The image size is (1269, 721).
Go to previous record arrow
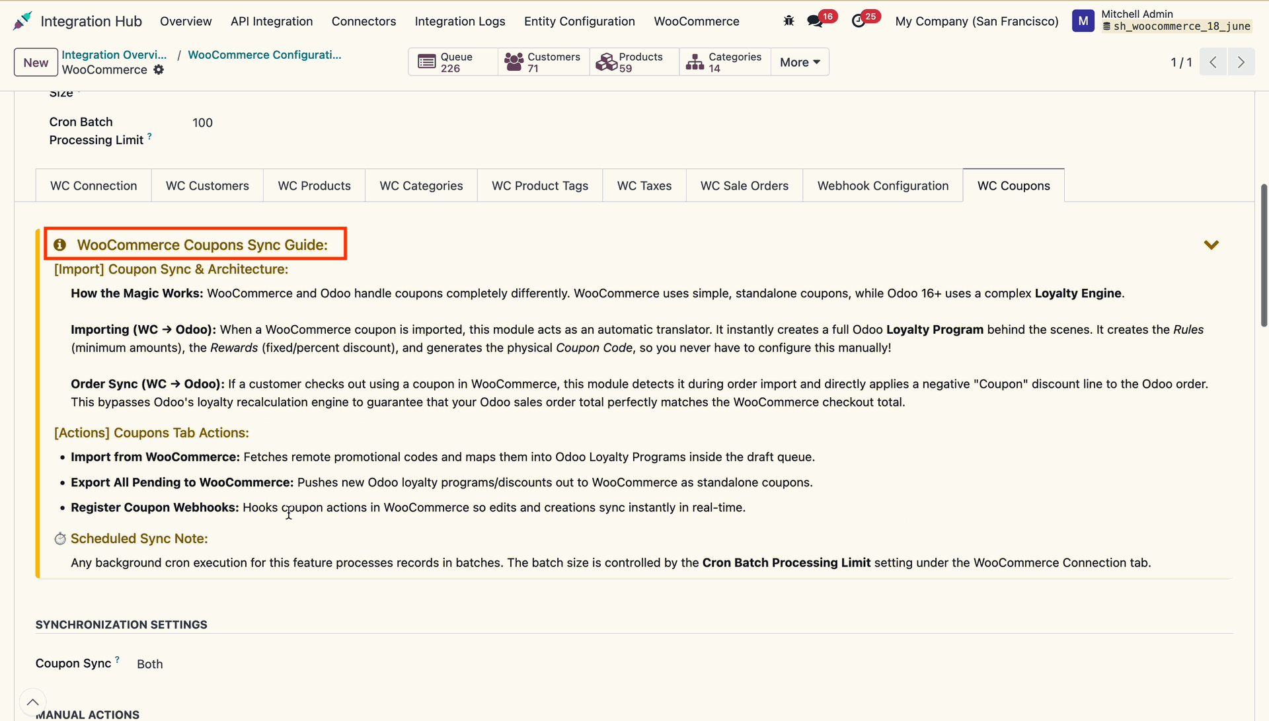point(1213,62)
